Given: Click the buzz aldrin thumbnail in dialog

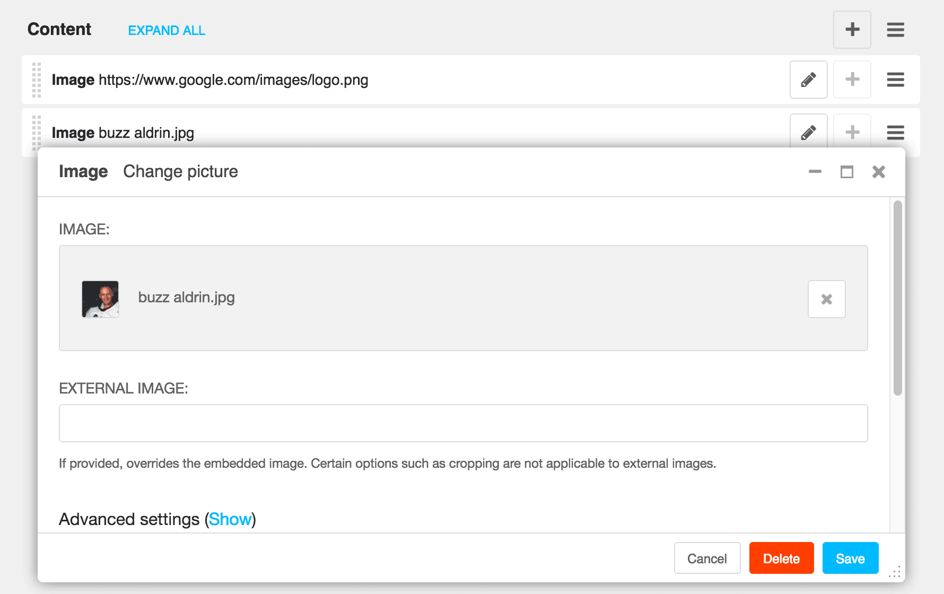Looking at the screenshot, I should [x=100, y=299].
